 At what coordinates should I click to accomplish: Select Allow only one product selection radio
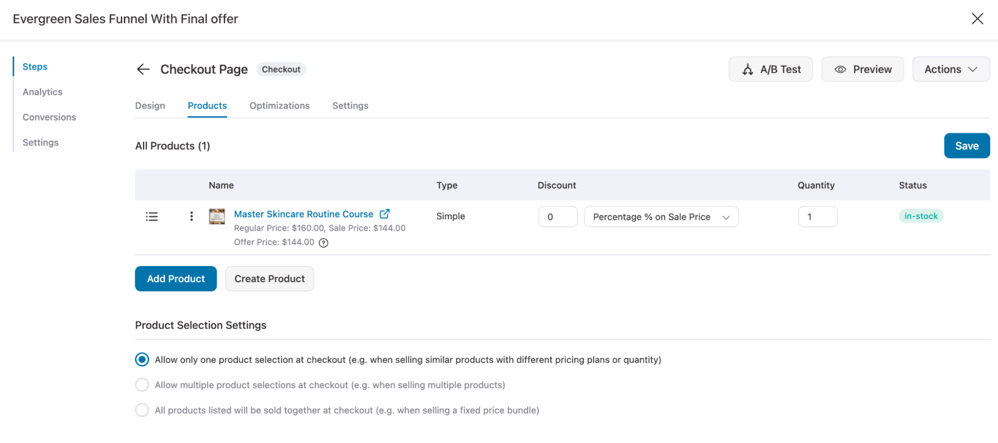point(142,359)
